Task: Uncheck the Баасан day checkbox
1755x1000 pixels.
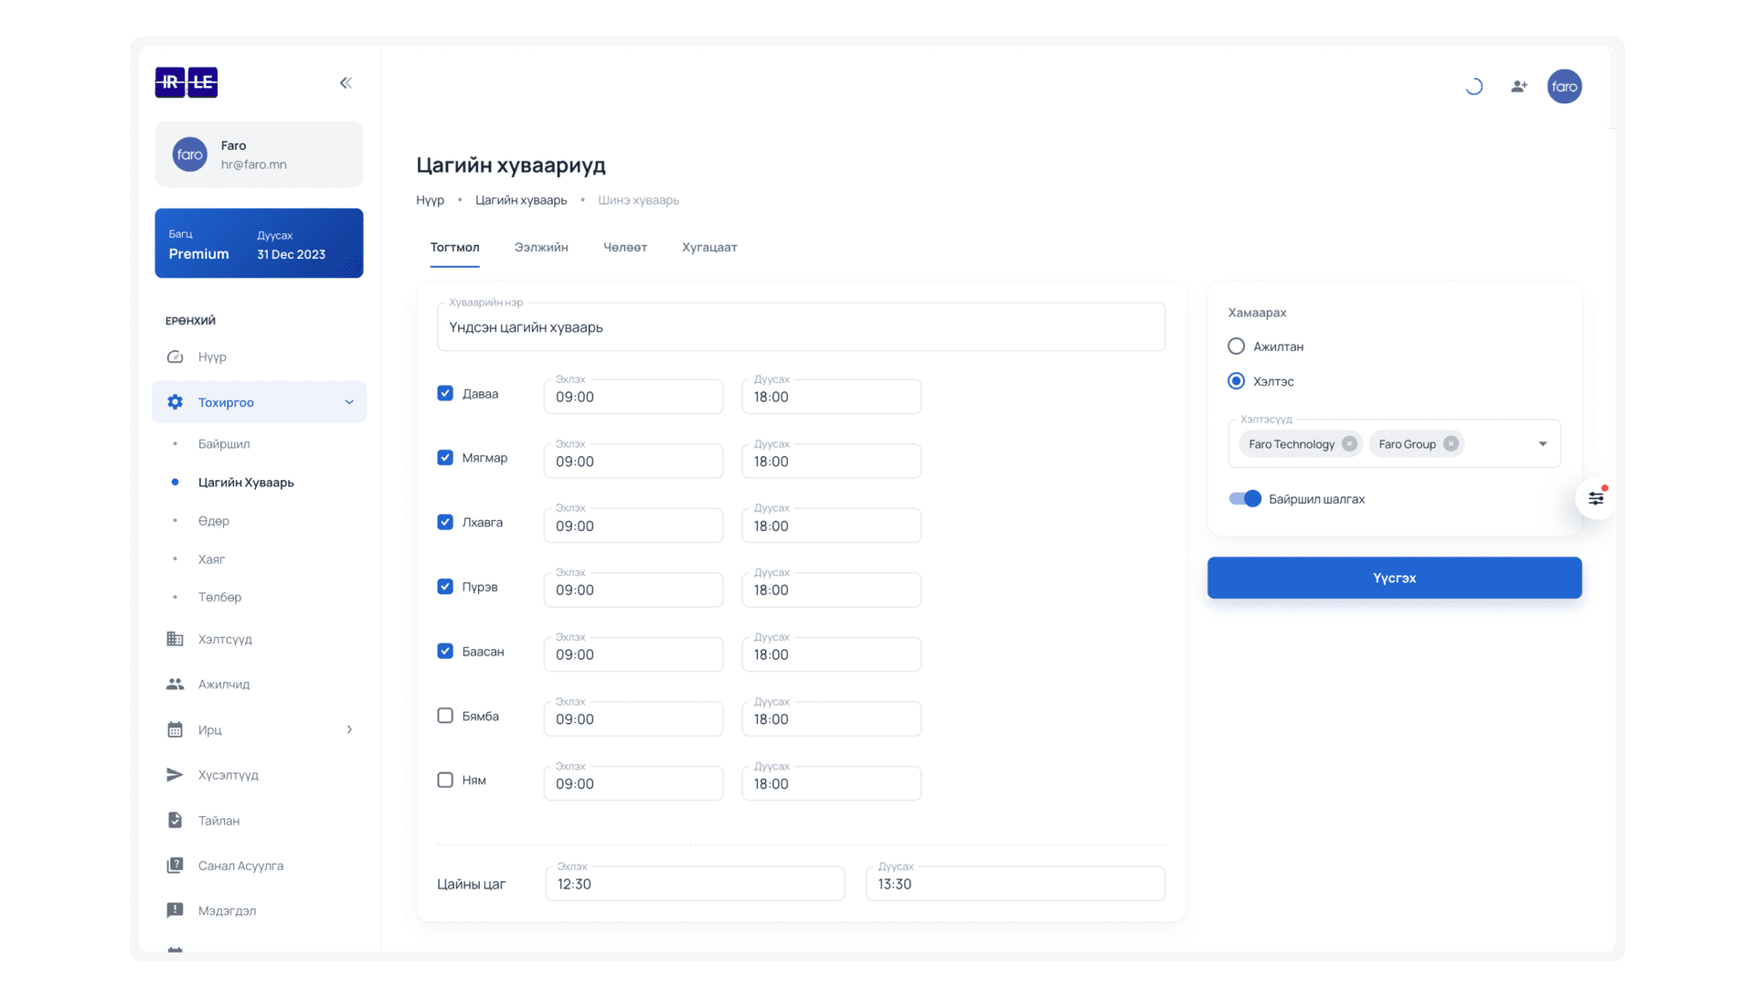Action: coord(445,651)
